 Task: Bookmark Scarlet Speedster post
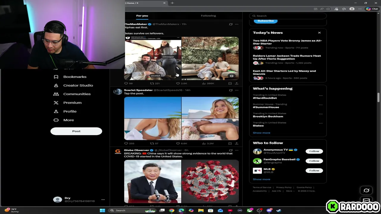[x=230, y=144]
